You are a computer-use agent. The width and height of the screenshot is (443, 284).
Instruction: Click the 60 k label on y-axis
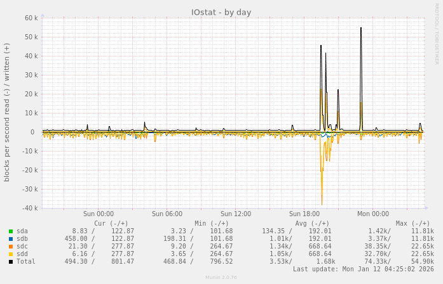(29, 18)
